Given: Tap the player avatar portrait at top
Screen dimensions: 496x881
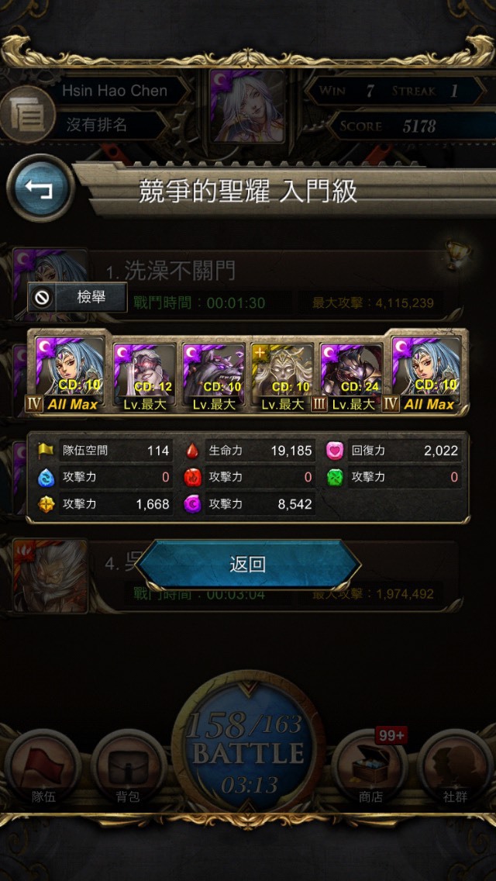Looking at the screenshot, I should point(248,105).
